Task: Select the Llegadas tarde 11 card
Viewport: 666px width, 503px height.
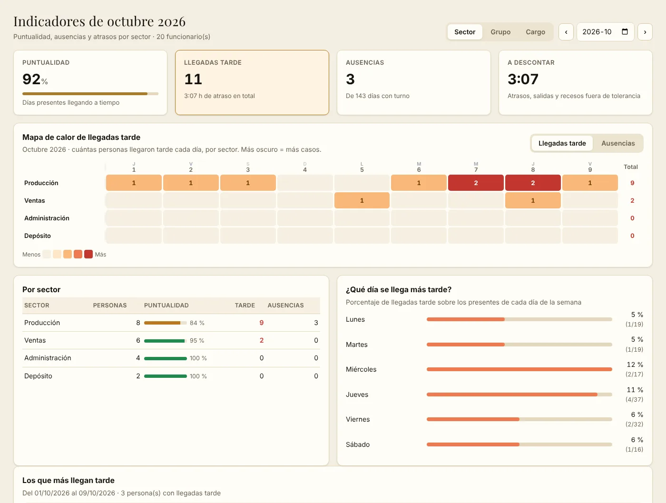Action: tap(252, 83)
